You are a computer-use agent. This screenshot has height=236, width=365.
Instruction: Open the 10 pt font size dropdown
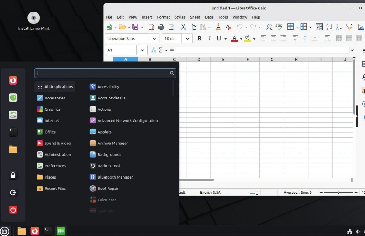[x=187, y=39]
